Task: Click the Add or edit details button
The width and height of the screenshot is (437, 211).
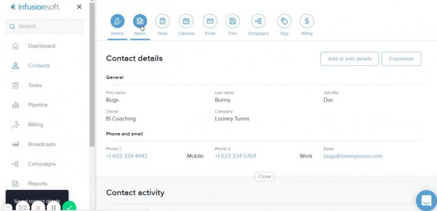Action: pyautogui.click(x=349, y=59)
